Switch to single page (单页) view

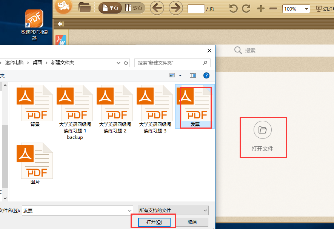click(x=110, y=8)
